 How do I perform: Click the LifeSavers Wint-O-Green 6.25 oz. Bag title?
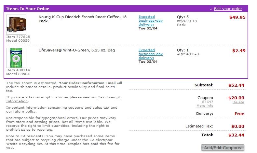click(77, 50)
